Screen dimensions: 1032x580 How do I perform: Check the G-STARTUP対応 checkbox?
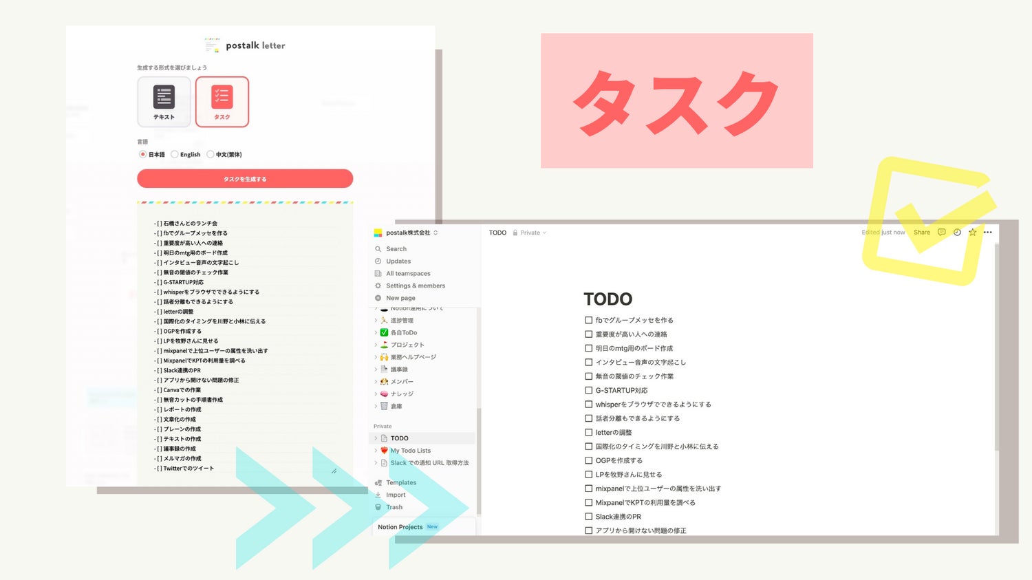[588, 390]
